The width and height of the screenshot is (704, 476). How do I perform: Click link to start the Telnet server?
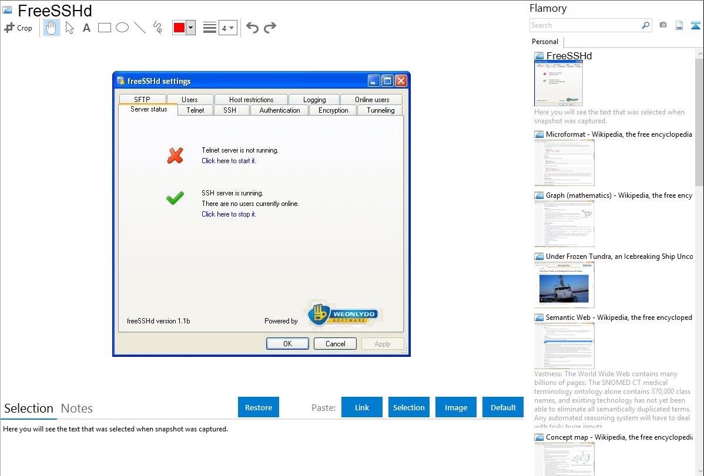click(229, 161)
